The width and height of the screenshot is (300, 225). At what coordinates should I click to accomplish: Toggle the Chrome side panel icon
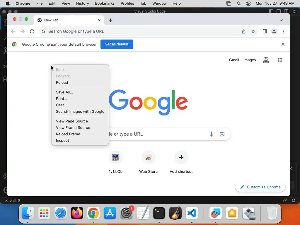click(265, 31)
